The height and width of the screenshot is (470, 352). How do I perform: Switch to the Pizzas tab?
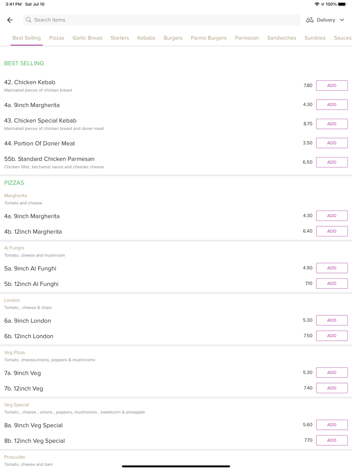(57, 38)
